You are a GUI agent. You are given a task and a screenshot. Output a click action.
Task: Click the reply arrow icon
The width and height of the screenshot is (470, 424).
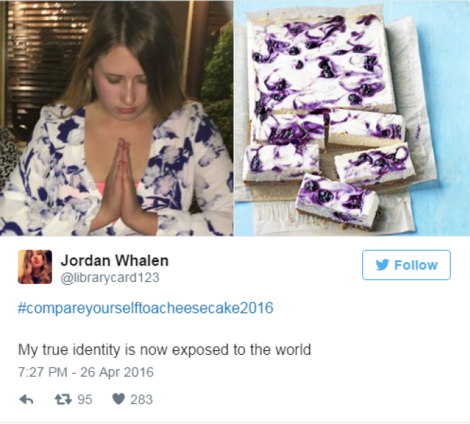tap(26, 399)
